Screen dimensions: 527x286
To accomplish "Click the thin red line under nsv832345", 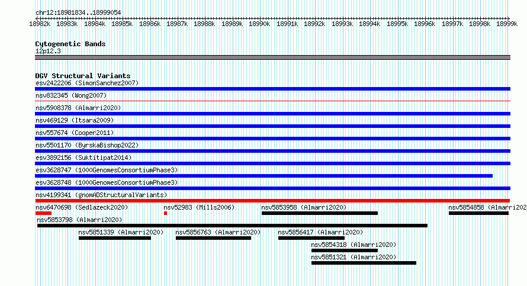I will 272,101.
